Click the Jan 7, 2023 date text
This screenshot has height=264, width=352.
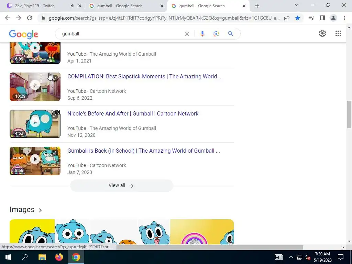[x=80, y=172]
